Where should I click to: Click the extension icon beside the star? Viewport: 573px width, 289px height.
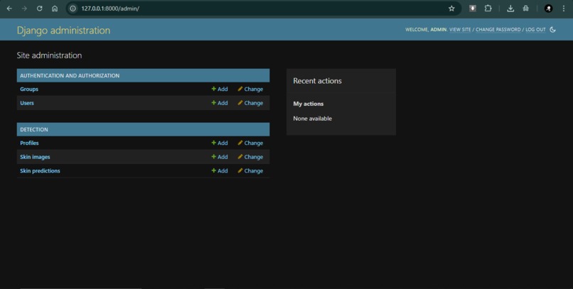point(473,9)
